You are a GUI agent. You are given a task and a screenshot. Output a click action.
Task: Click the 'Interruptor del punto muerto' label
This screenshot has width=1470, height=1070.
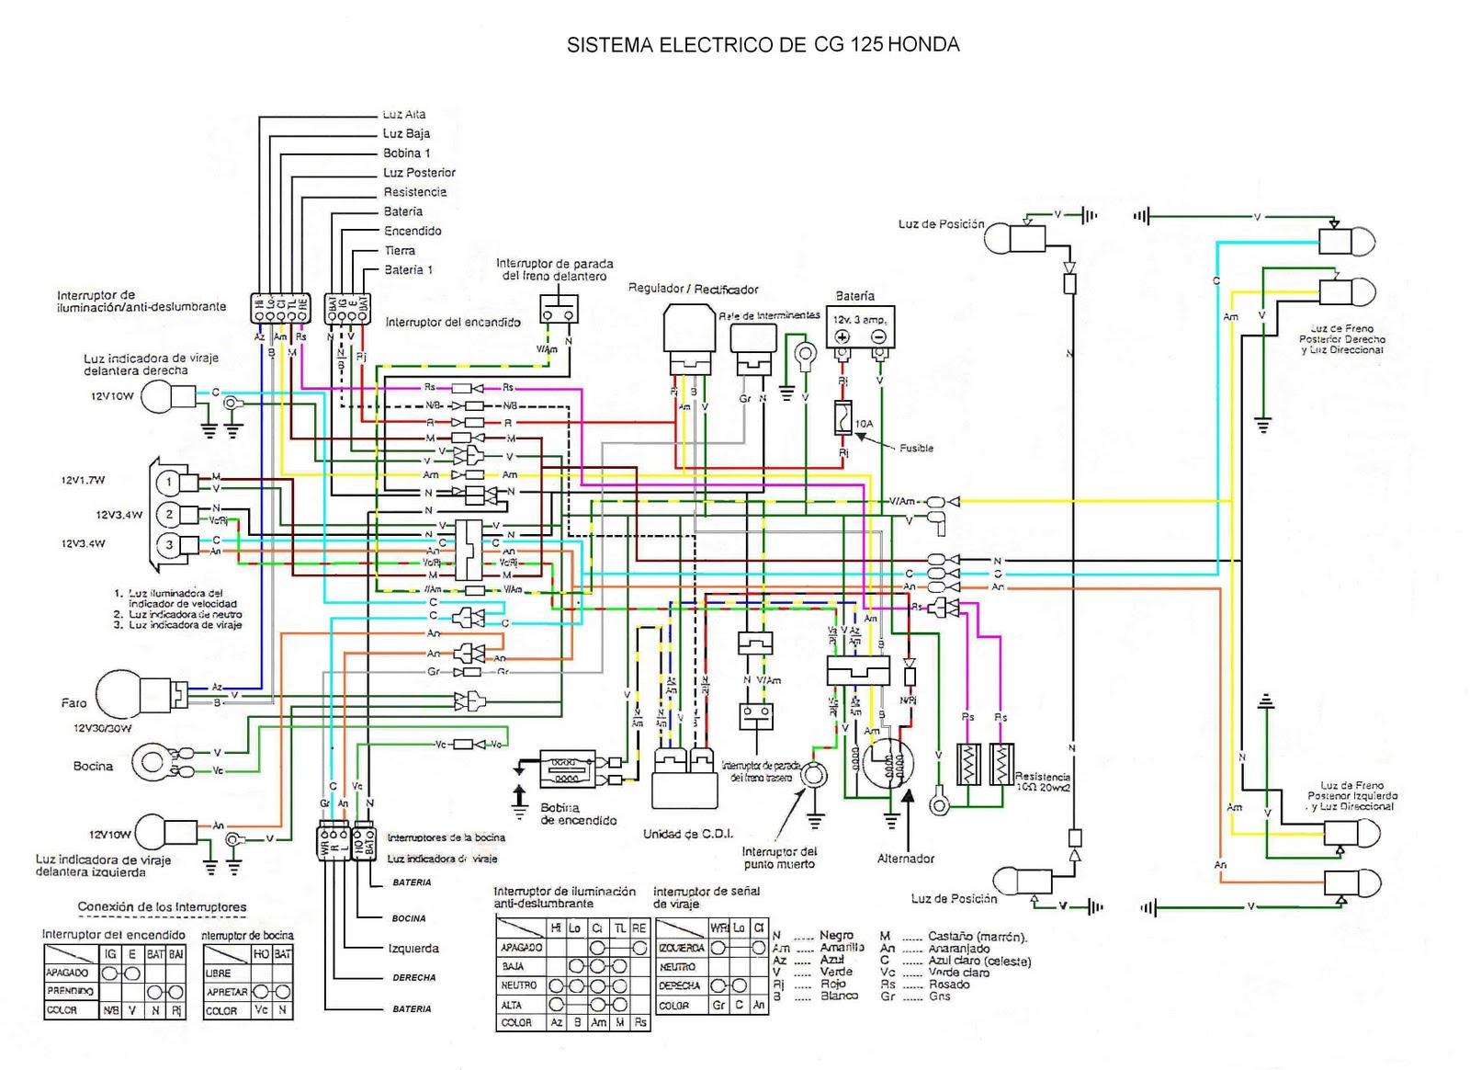(779, 858)
